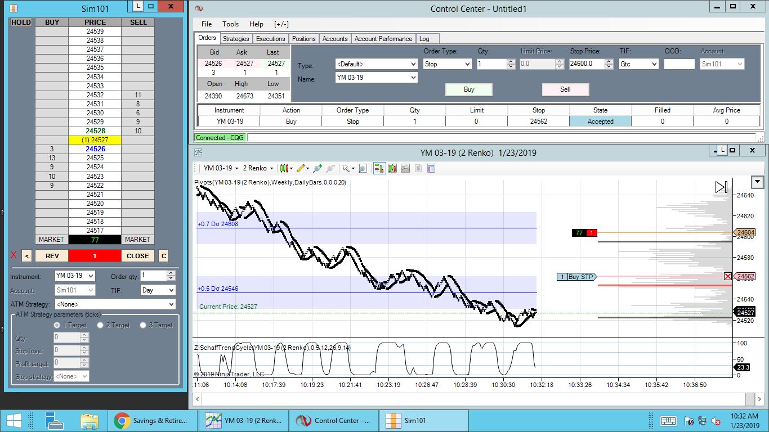Click the right MARKET sell button
The height and width of the screenshot is (432, 769).
pyautogui.click(x=138, y=240)
